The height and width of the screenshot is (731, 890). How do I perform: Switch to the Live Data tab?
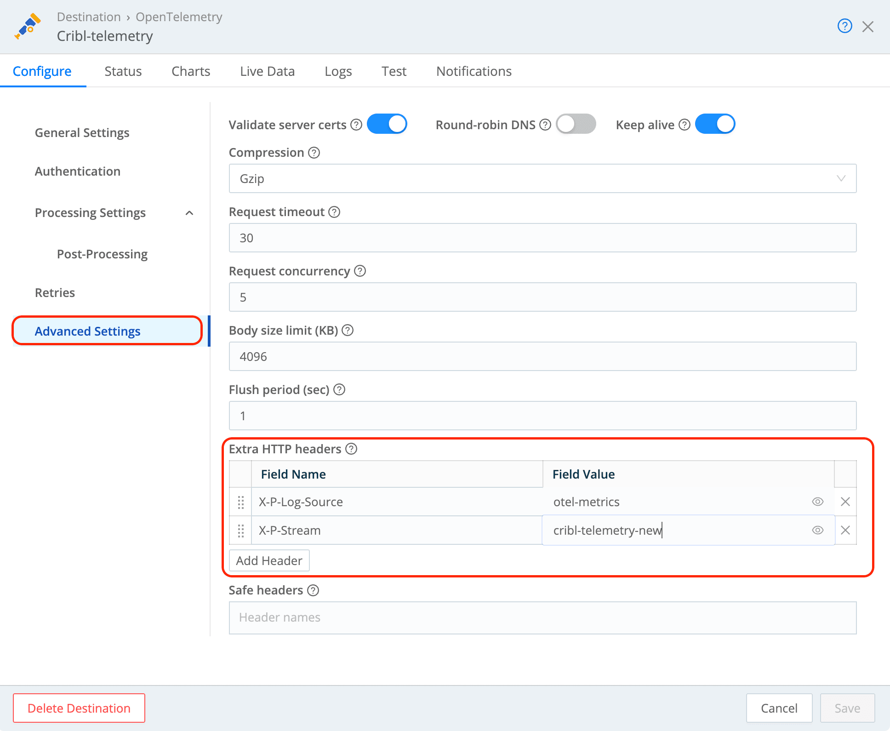point(267,71)
